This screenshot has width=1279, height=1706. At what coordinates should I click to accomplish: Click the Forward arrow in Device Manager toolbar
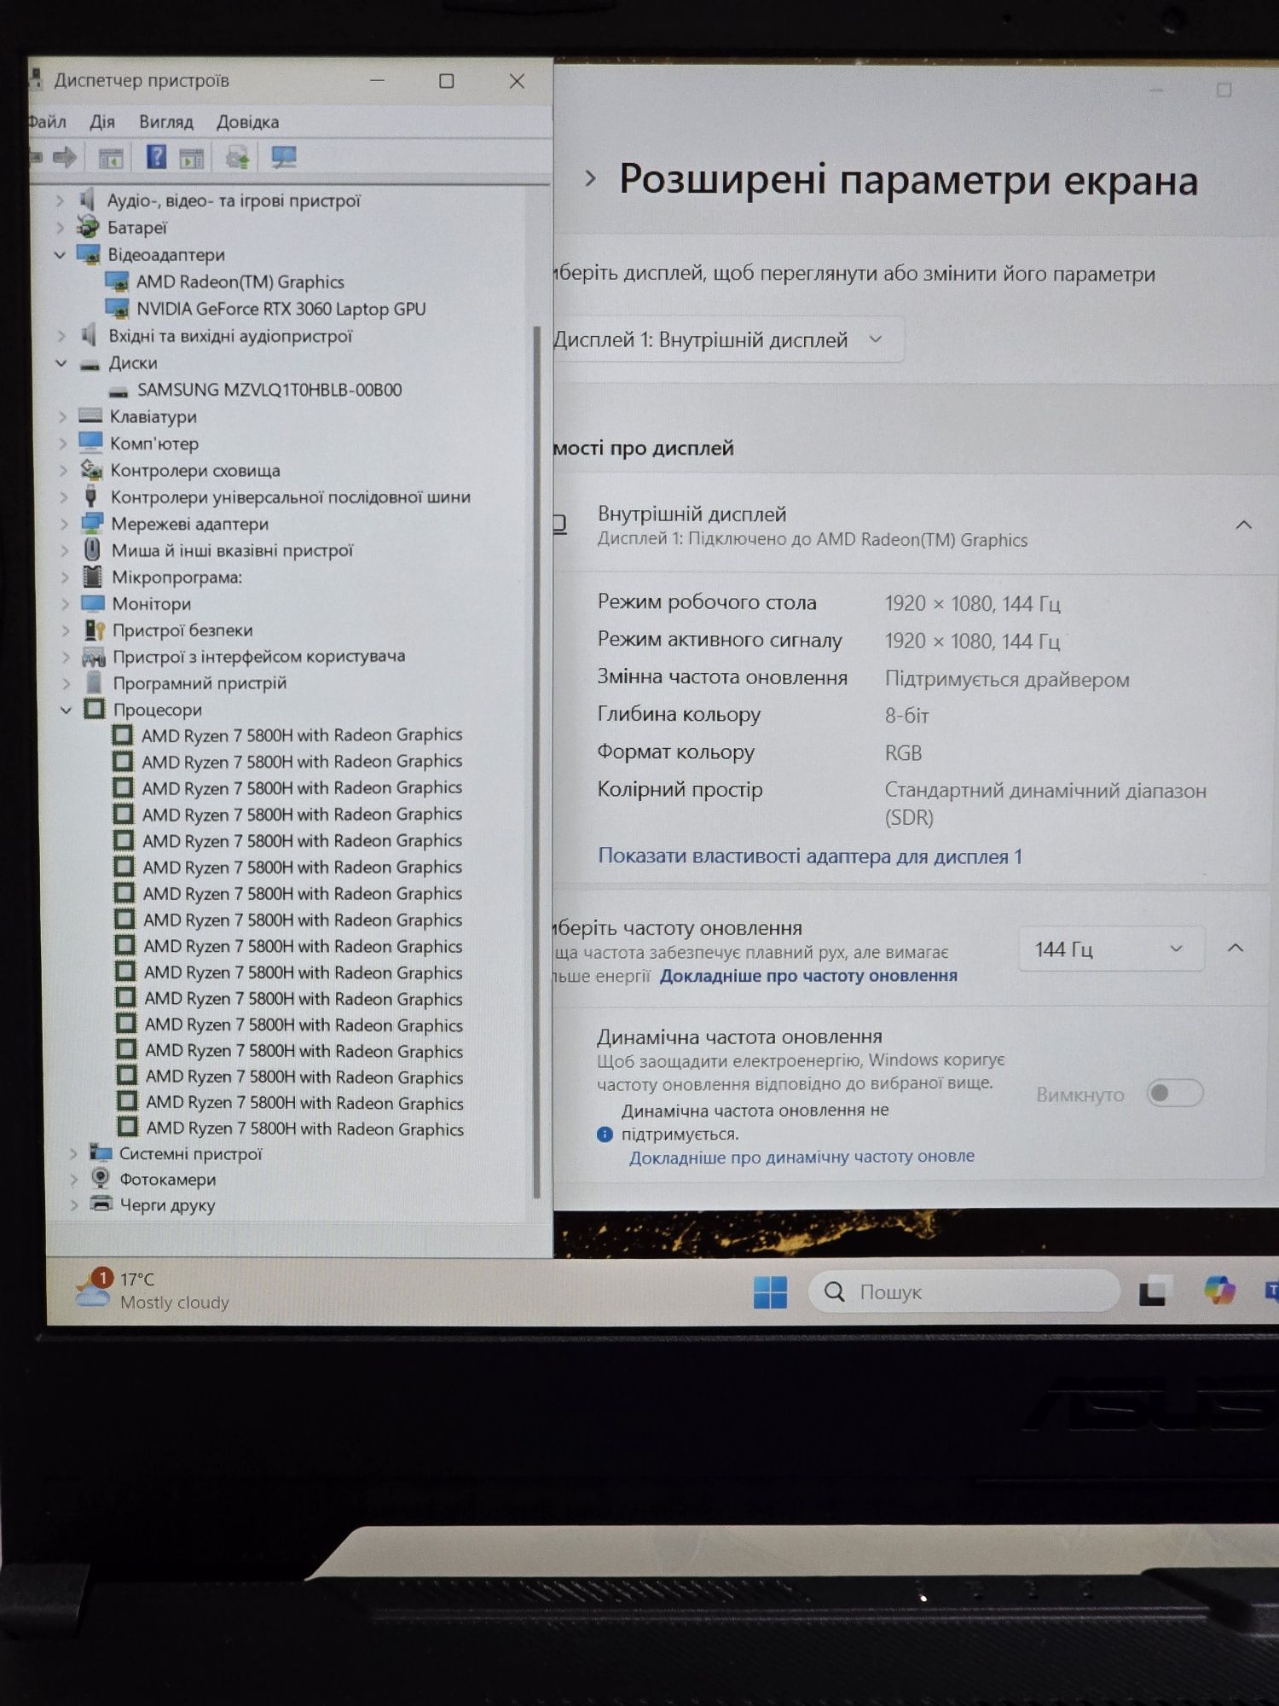(x=64, y=157)
